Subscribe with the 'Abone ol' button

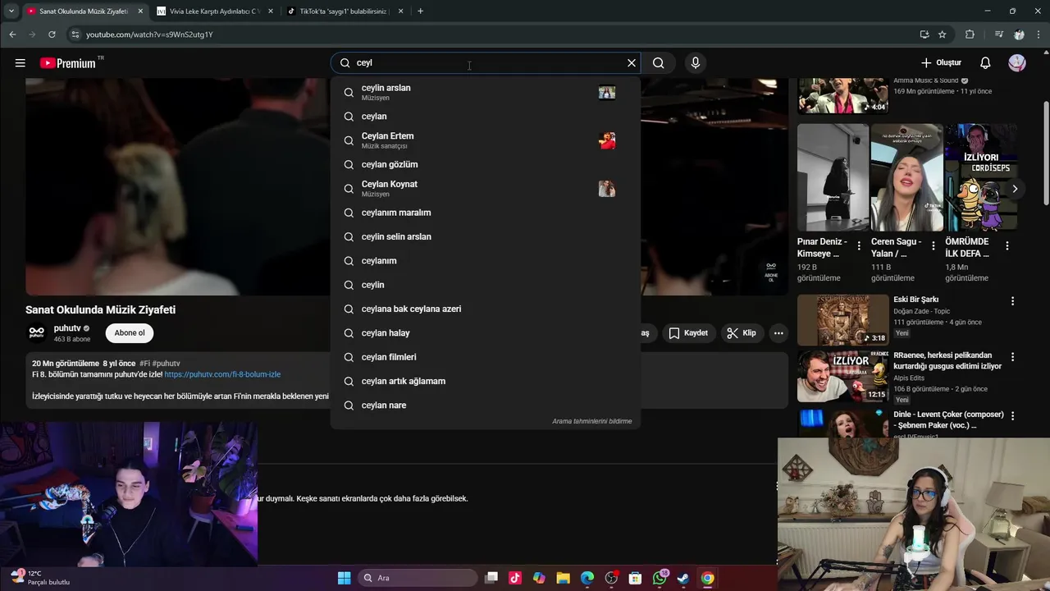(130, 333)
